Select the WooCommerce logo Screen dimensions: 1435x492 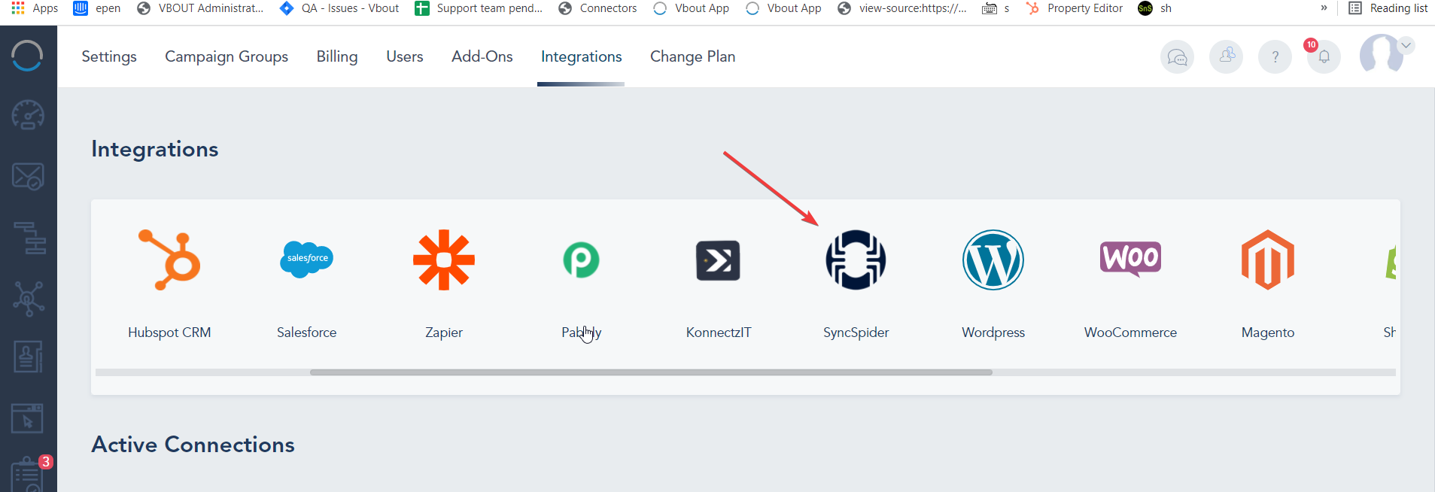click(x=1130, y=259)
